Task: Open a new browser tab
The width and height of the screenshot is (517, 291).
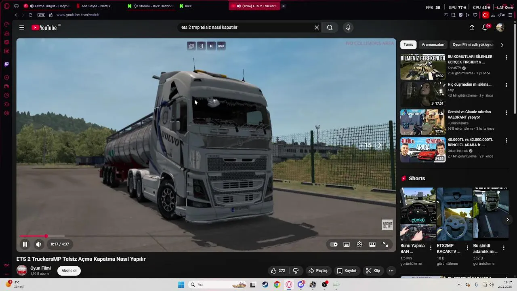Action: click(x=283, y=6)
